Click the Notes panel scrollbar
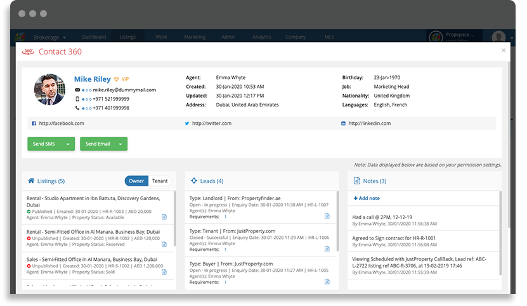527x306 pixels. (500, 233)
